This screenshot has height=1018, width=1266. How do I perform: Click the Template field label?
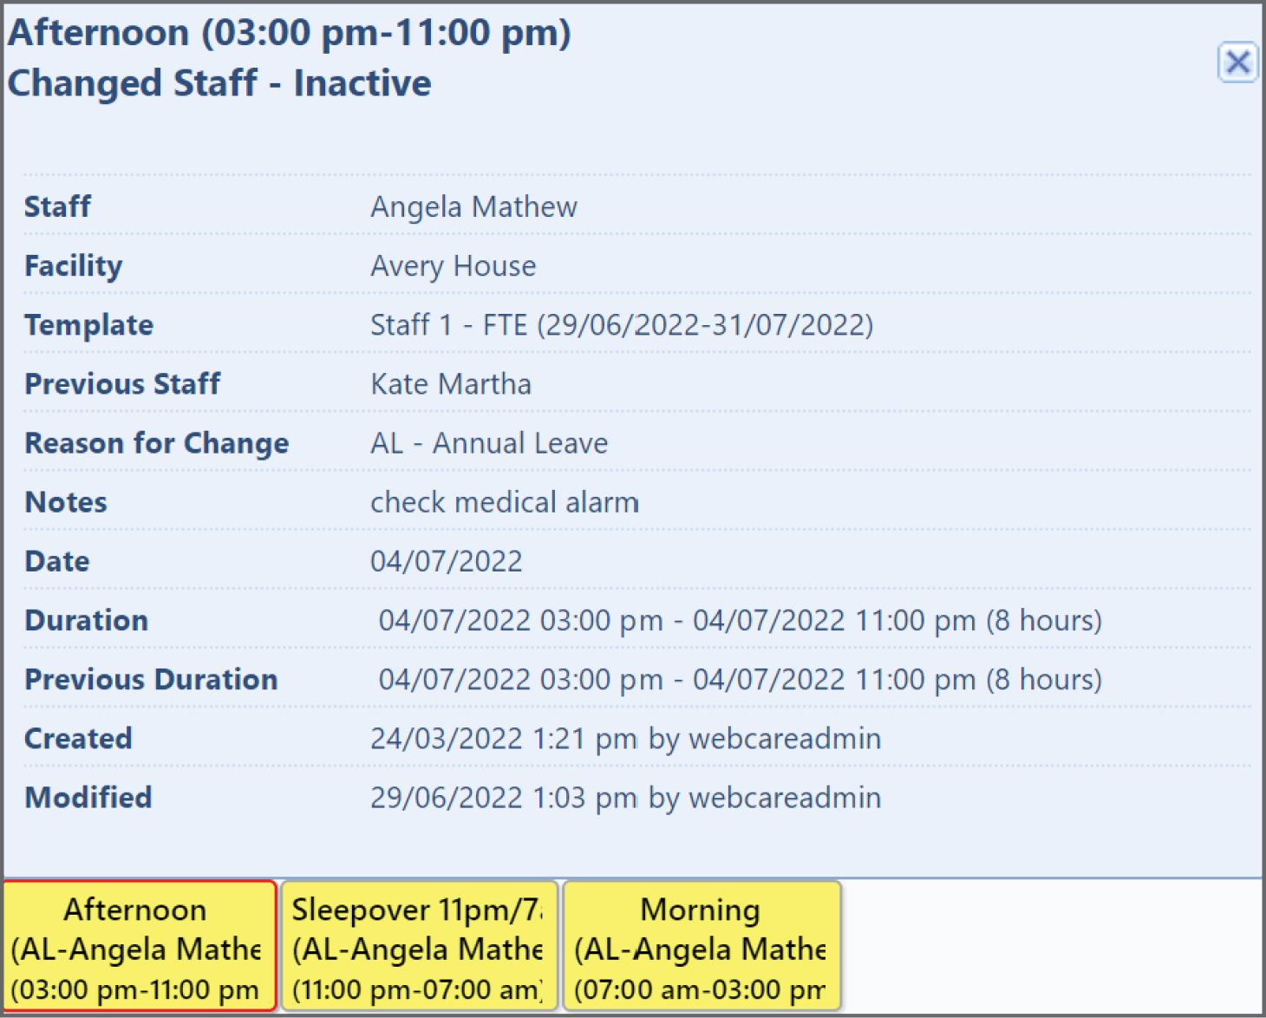click(x=89, y=325)
